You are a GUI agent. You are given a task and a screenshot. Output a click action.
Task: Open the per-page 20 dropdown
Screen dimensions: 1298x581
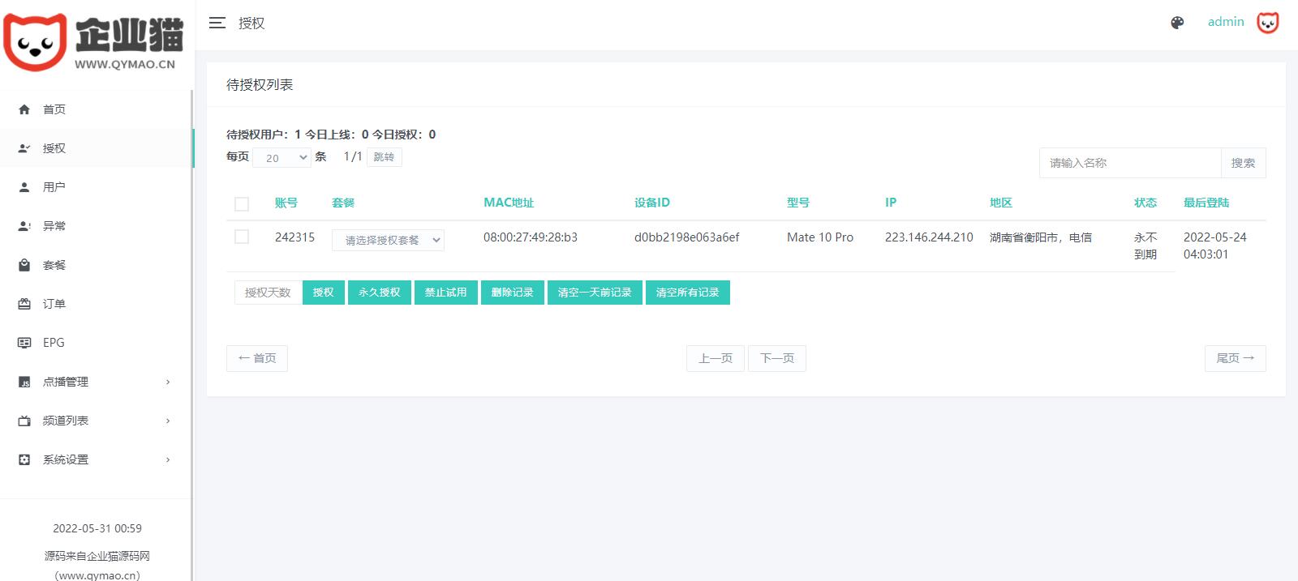(x=282, y=158)
